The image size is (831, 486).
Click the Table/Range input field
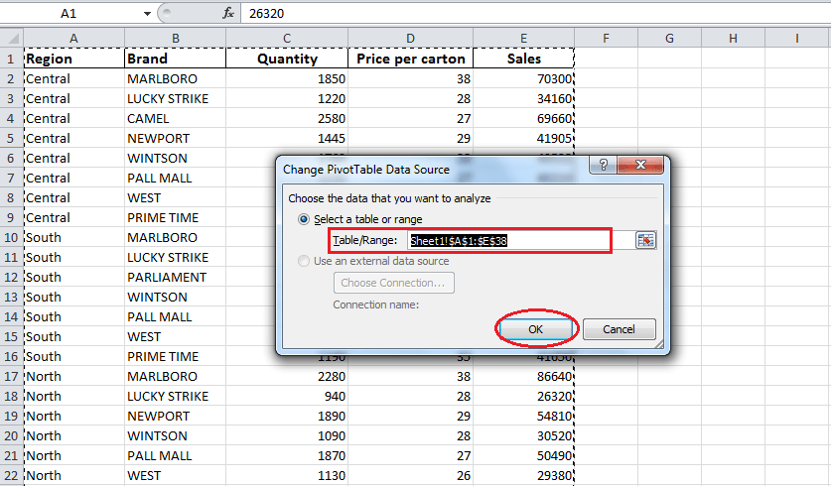click(508, 240)
